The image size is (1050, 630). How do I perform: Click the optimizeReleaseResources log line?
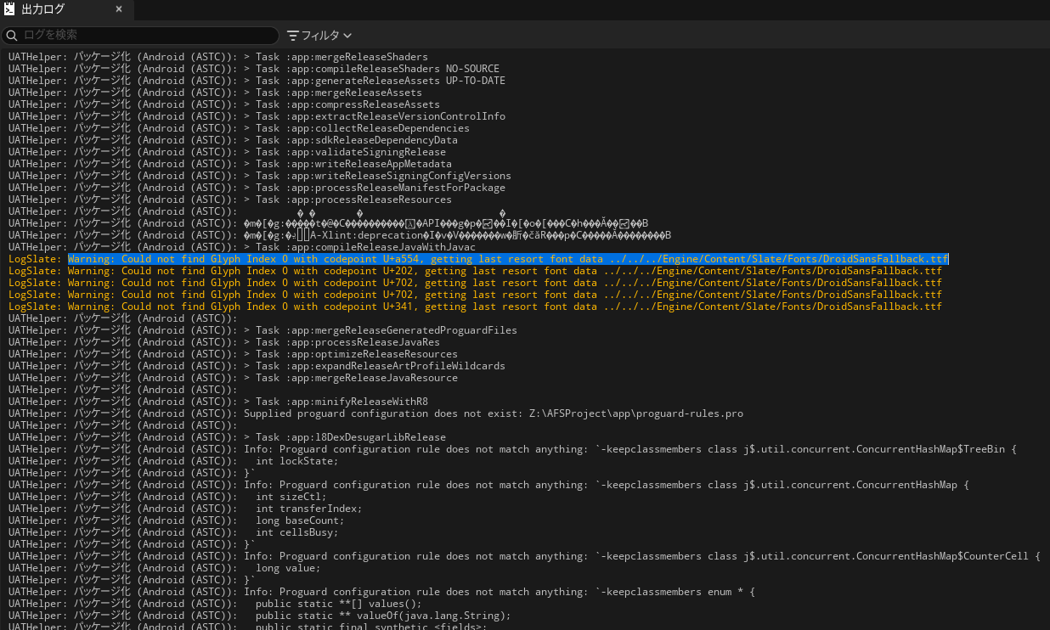pyautogui.click(x=233, y=354)
